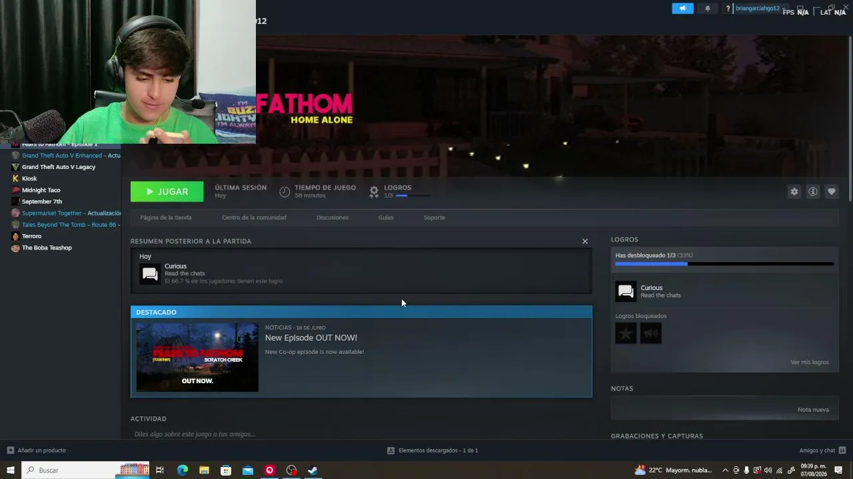Open game settings gear icon
Screen dimensions: 853x479
[x=794, y=192]
